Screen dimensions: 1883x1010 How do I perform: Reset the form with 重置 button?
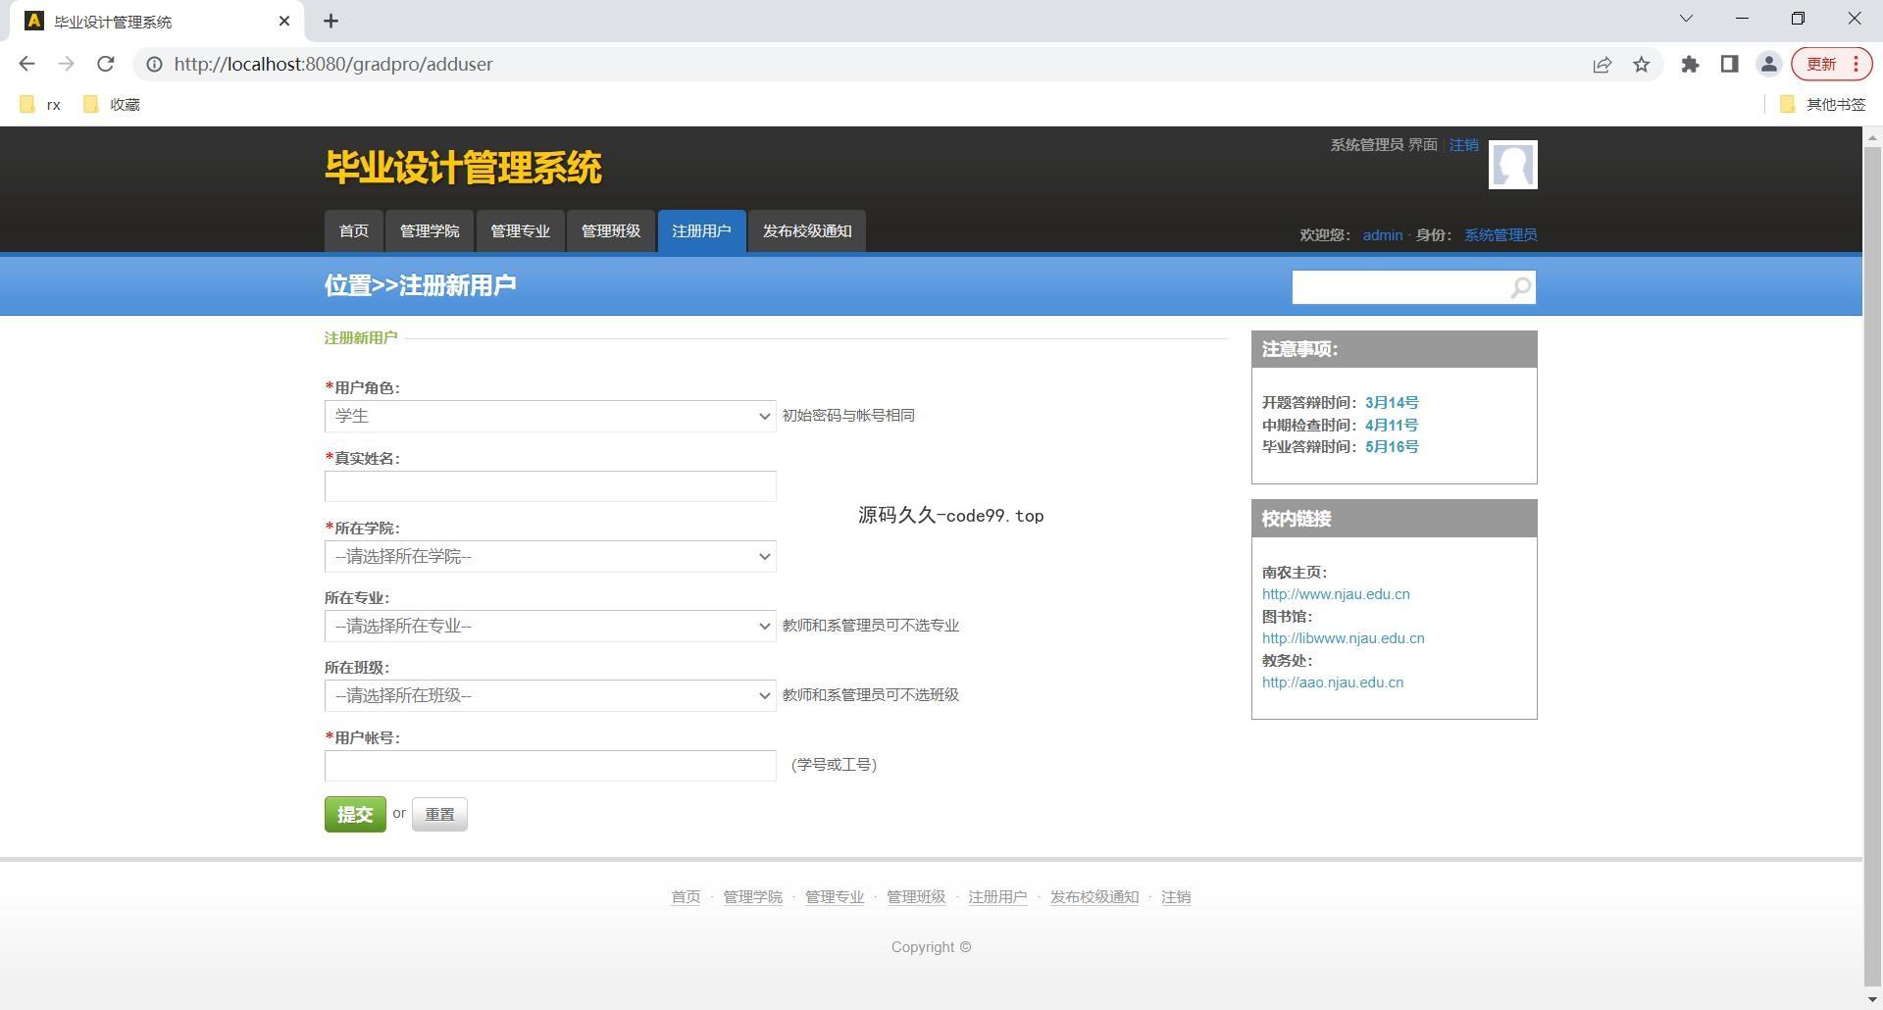[439, 814]
